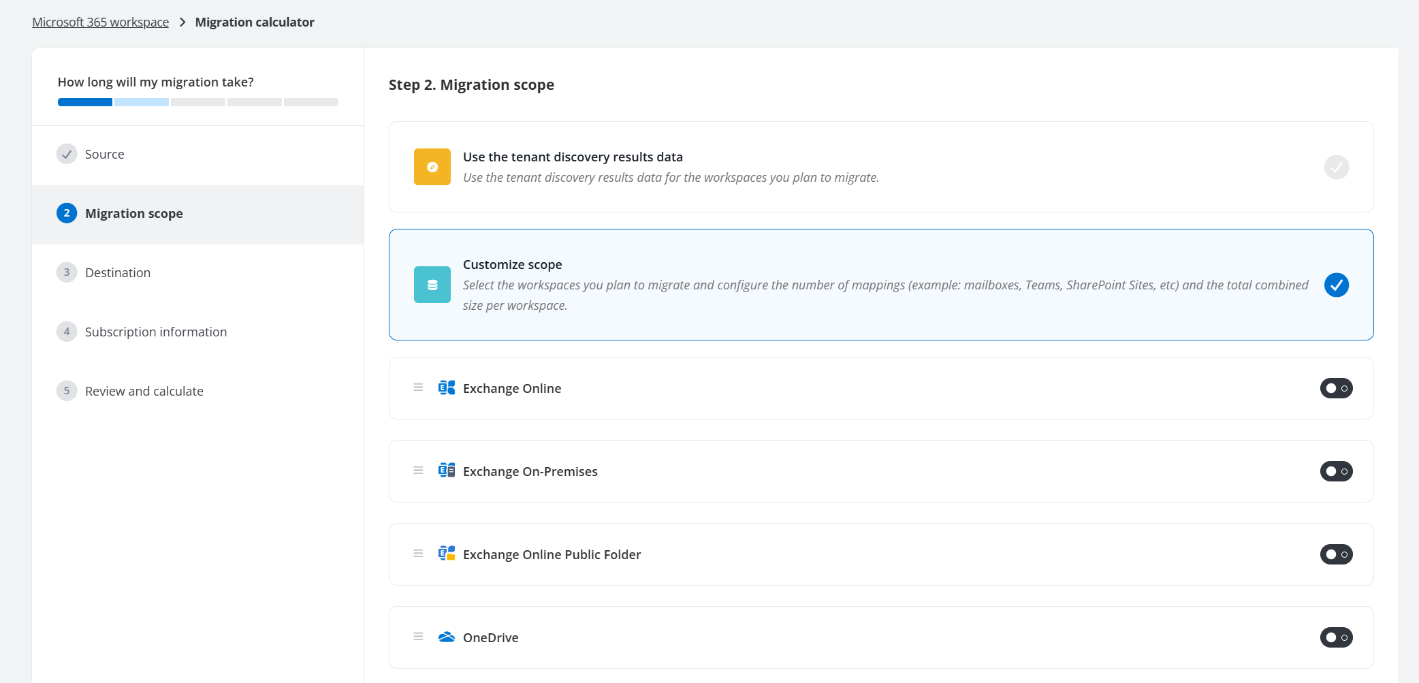1419x683 pixels.
Task: Enable the Exchange Online toggle
Action: [x=1336, y=388]
